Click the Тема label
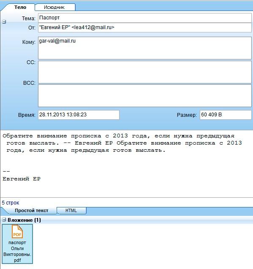This screenshot has height=269, width=253. click(29, 19)
